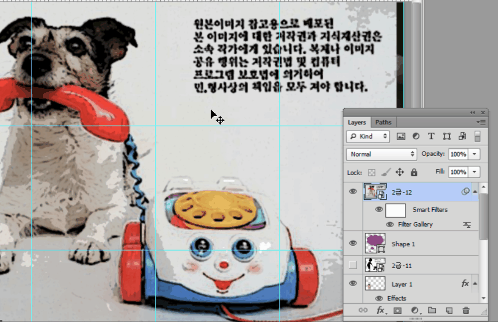Collapse effects of Layer 1
498x322 pixels.
point(475,284)
